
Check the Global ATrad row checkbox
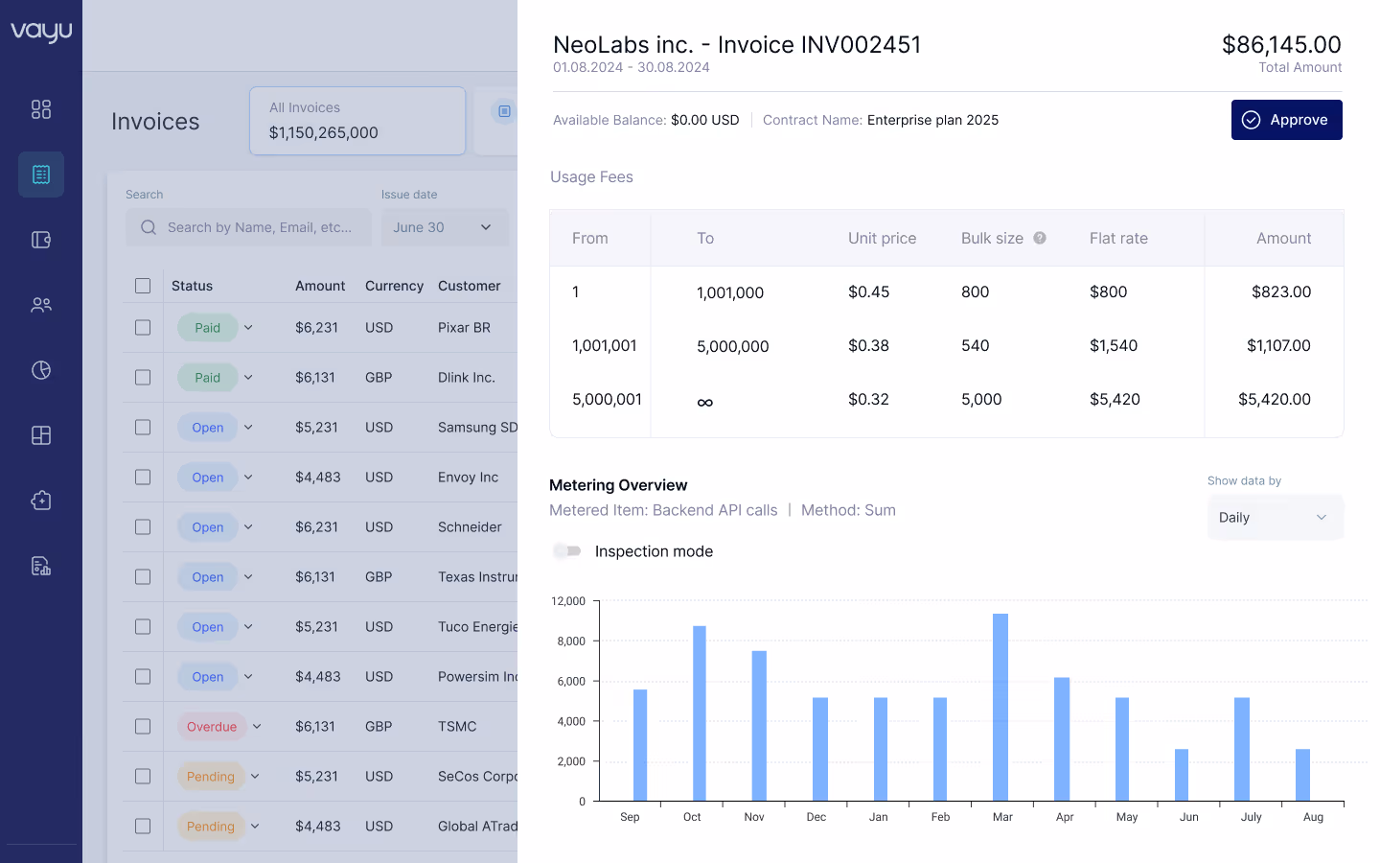143,827
